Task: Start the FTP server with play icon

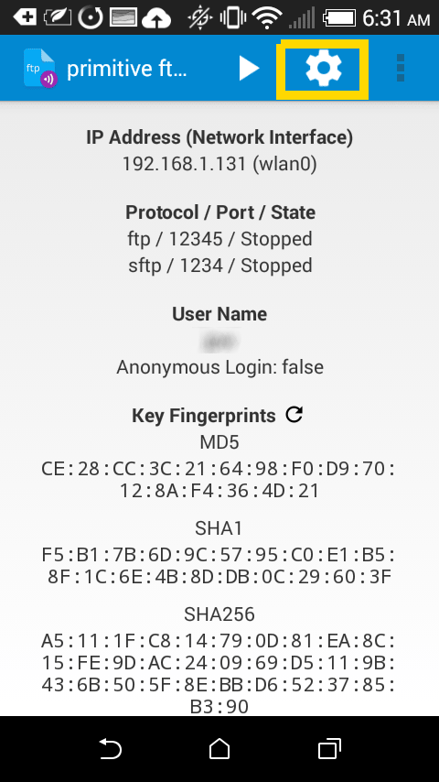Action: coord(249,68)
